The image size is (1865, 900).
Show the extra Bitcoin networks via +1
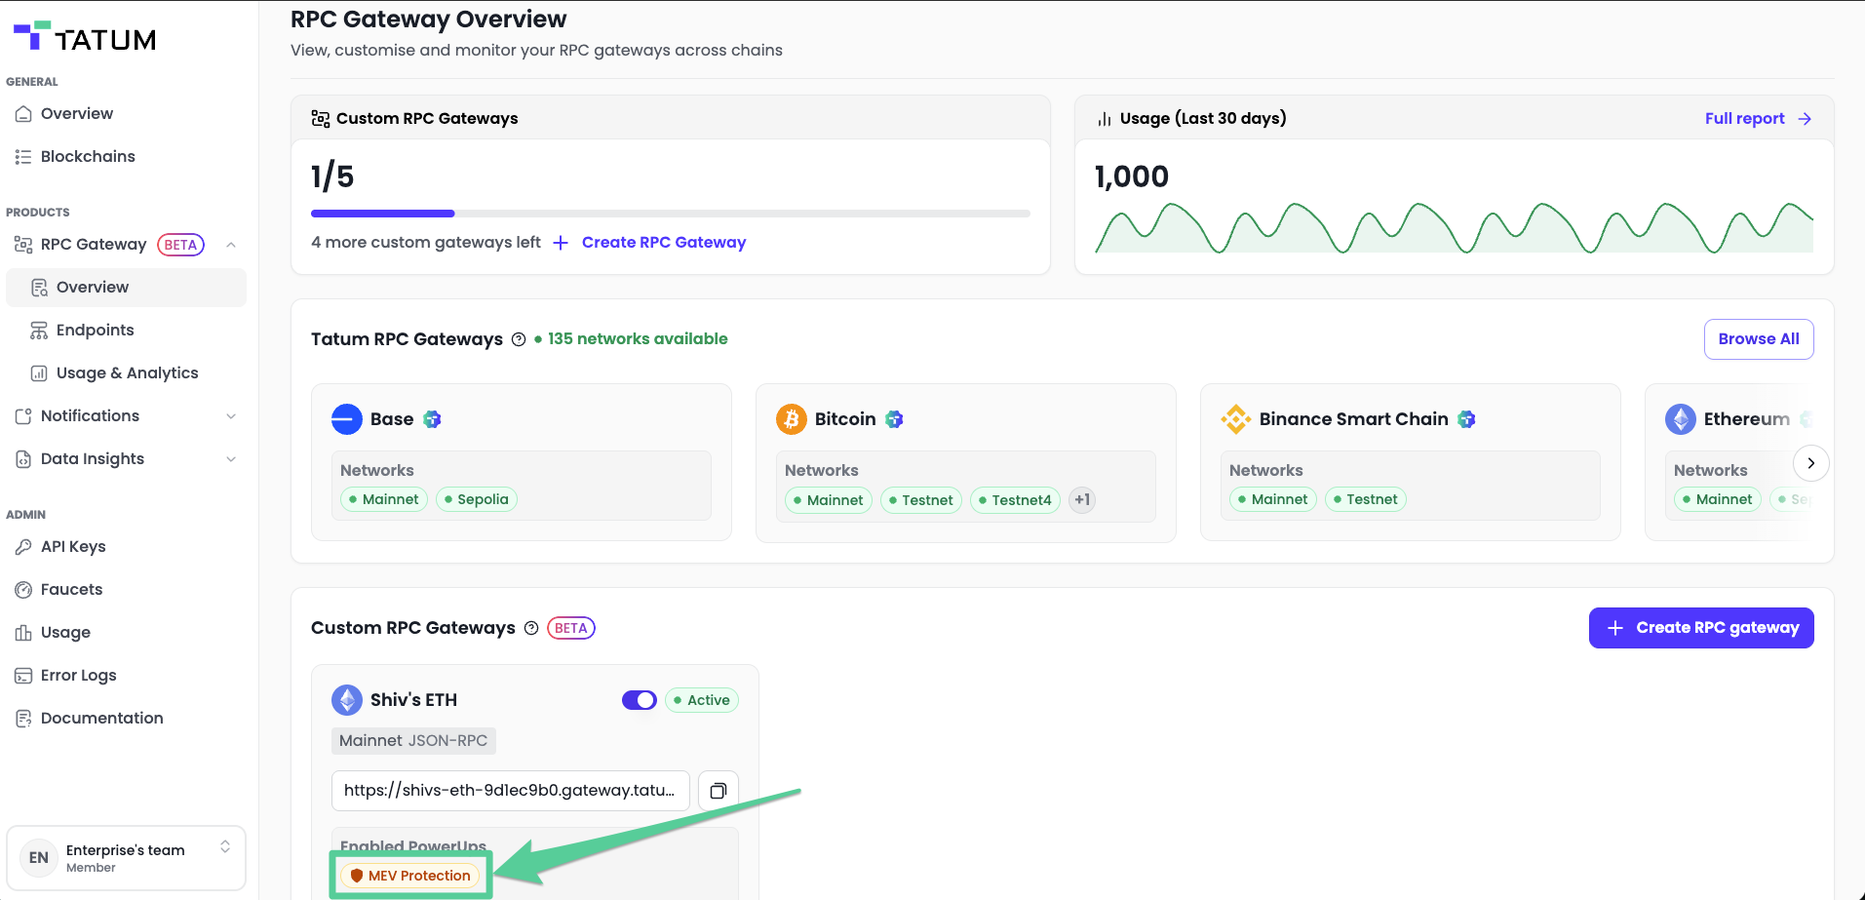(x=1082, y=500)
